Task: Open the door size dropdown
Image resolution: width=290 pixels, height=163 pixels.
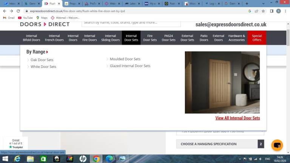Action: point(220,131)
